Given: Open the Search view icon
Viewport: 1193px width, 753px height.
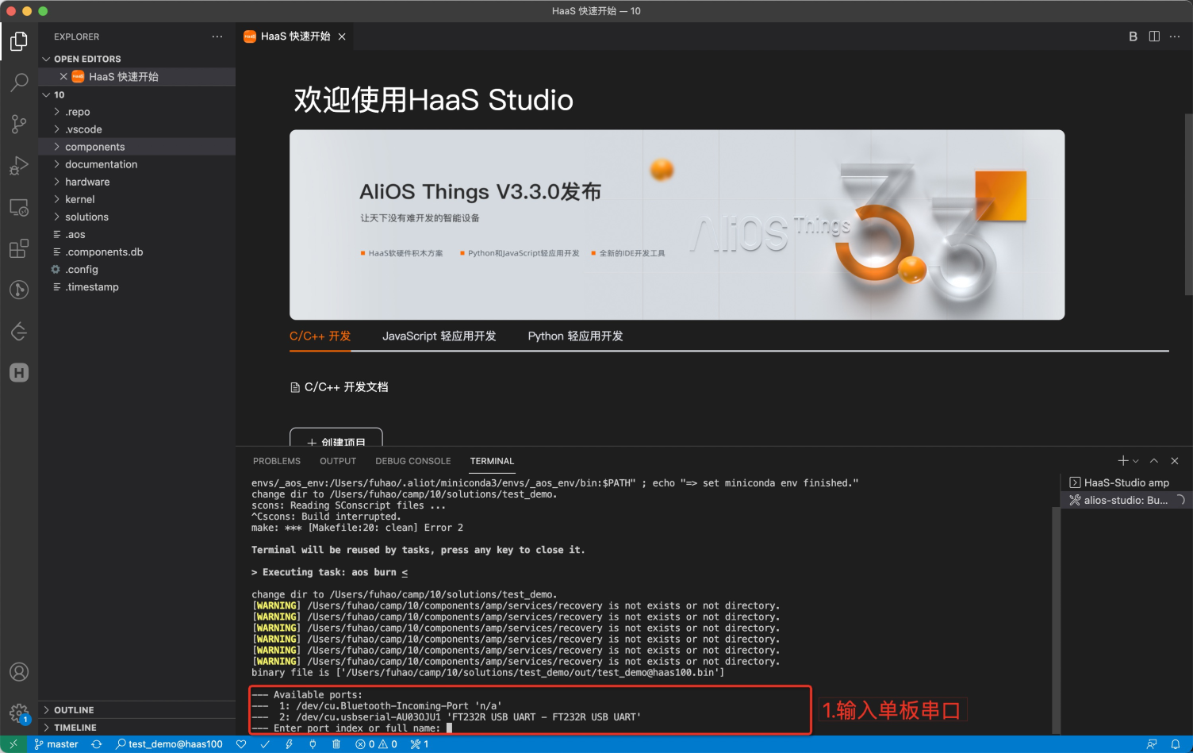Looking at the screenshot, I should (19, 83).
